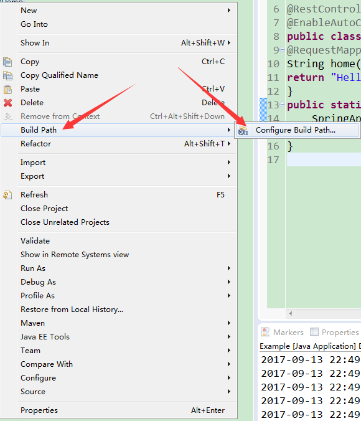This screenshot has width=361, height=421.
Task: Click Configure Build Path... submenu item
Action: click(298, 130)
